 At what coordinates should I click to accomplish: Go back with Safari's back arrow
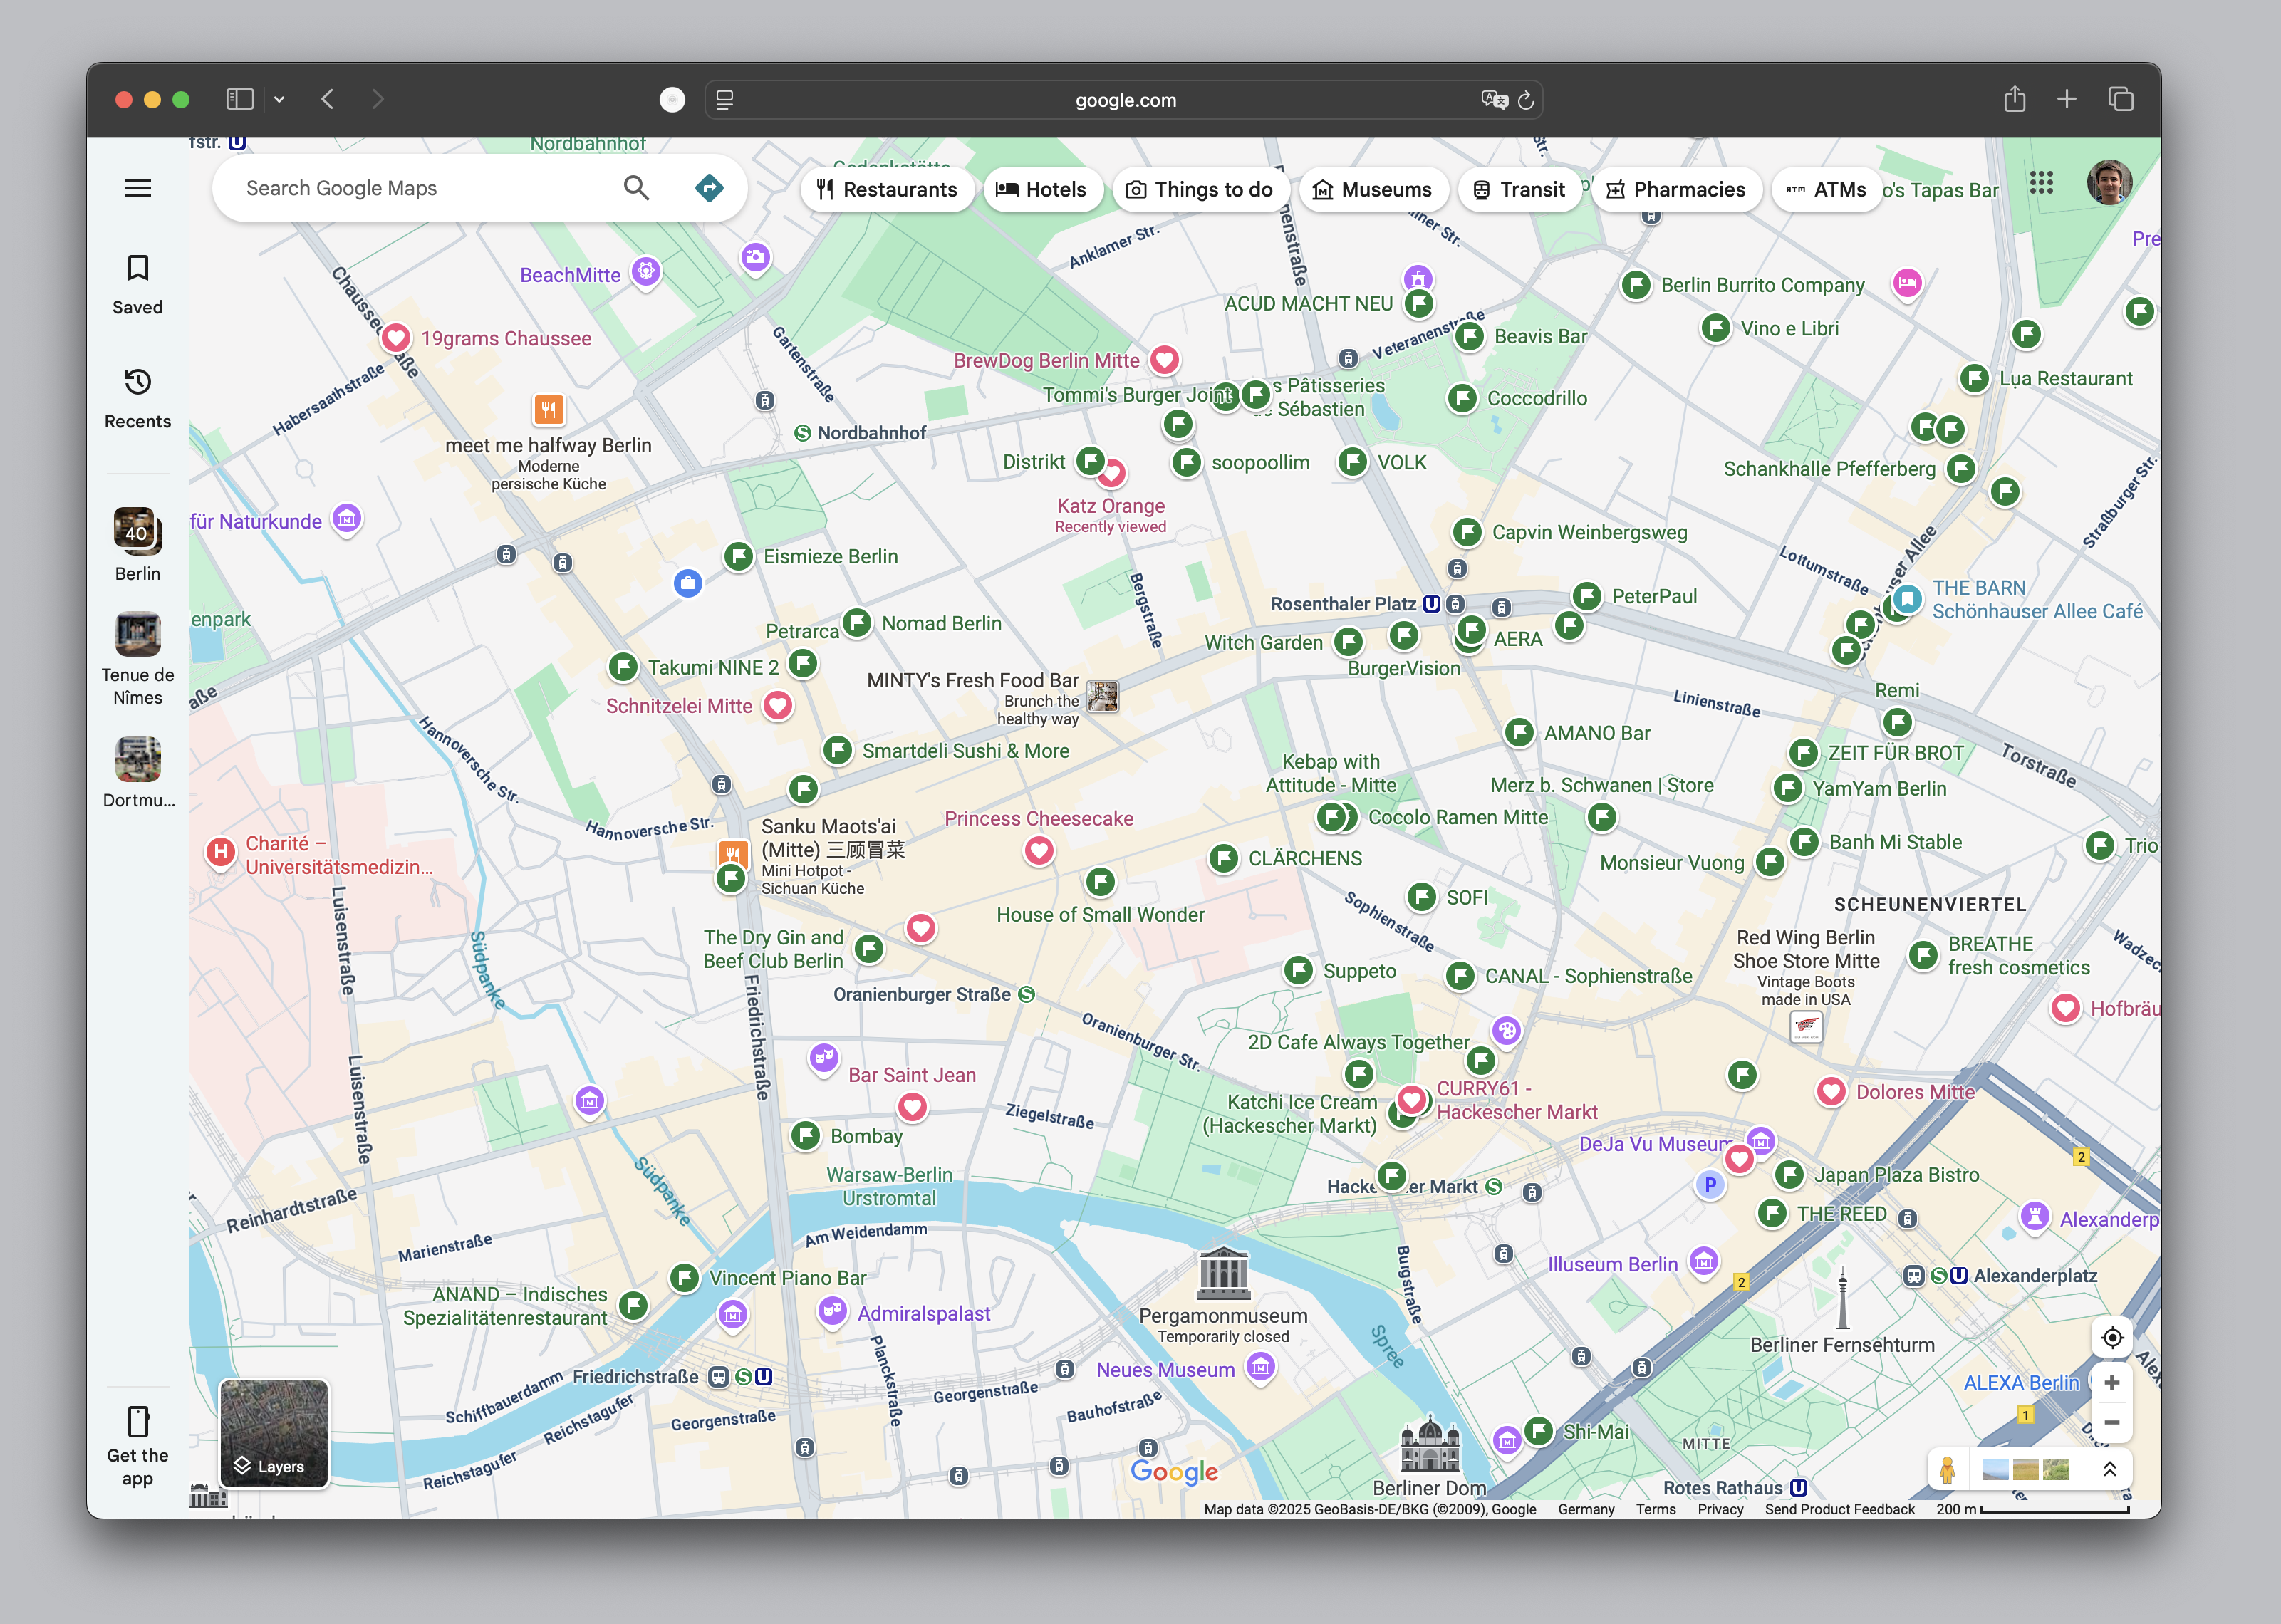click(x=328, y=99)
